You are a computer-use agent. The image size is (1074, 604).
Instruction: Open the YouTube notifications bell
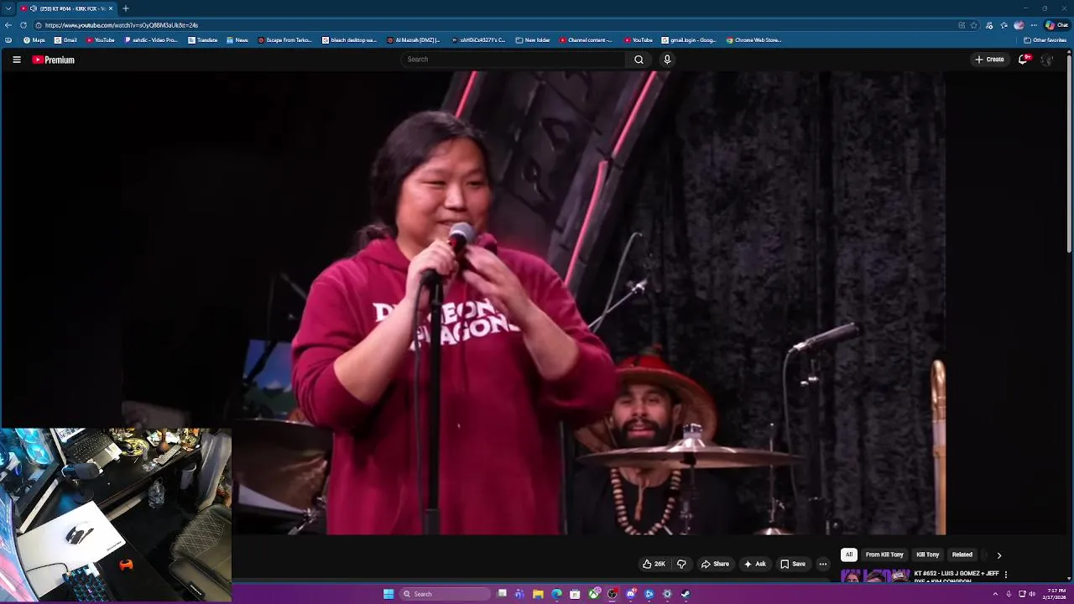click(x=1023, y=60)
